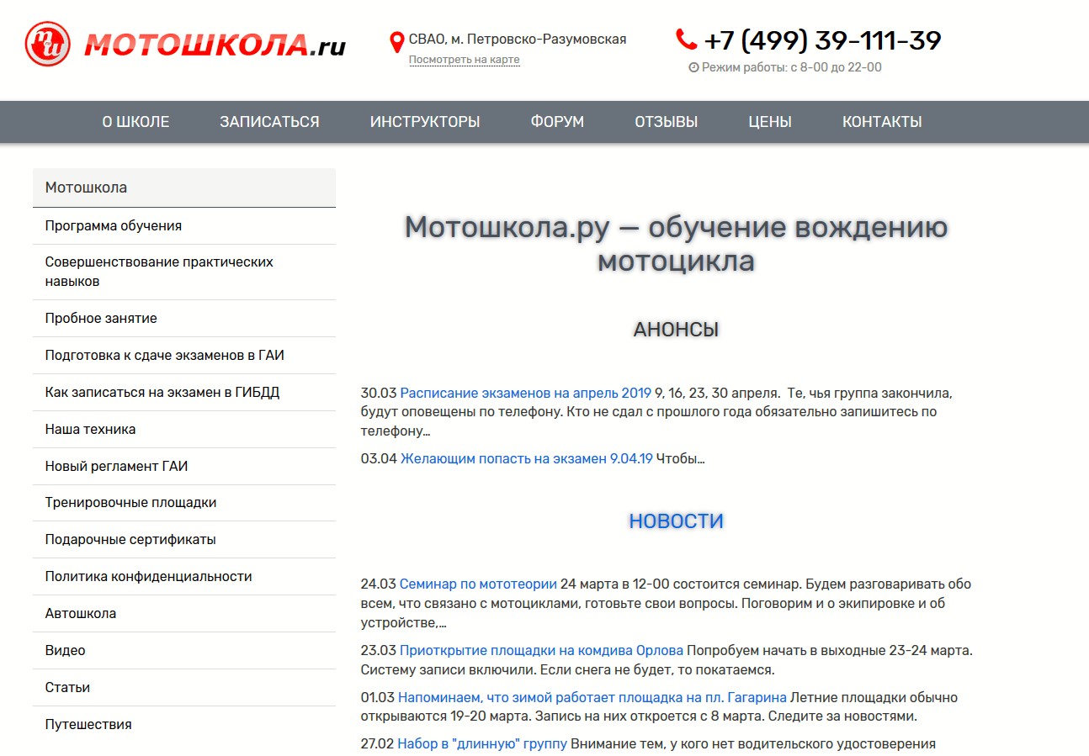Click 'Режим работы: с 8-00 до 22-00' text

tap(792, 67)
